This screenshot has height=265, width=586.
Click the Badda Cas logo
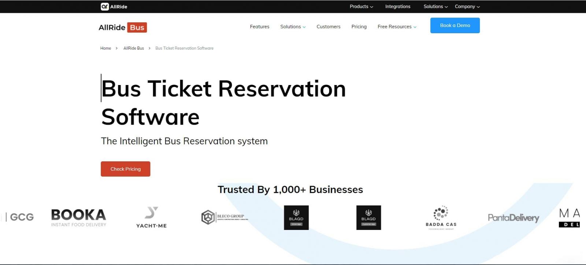[441, 218]
